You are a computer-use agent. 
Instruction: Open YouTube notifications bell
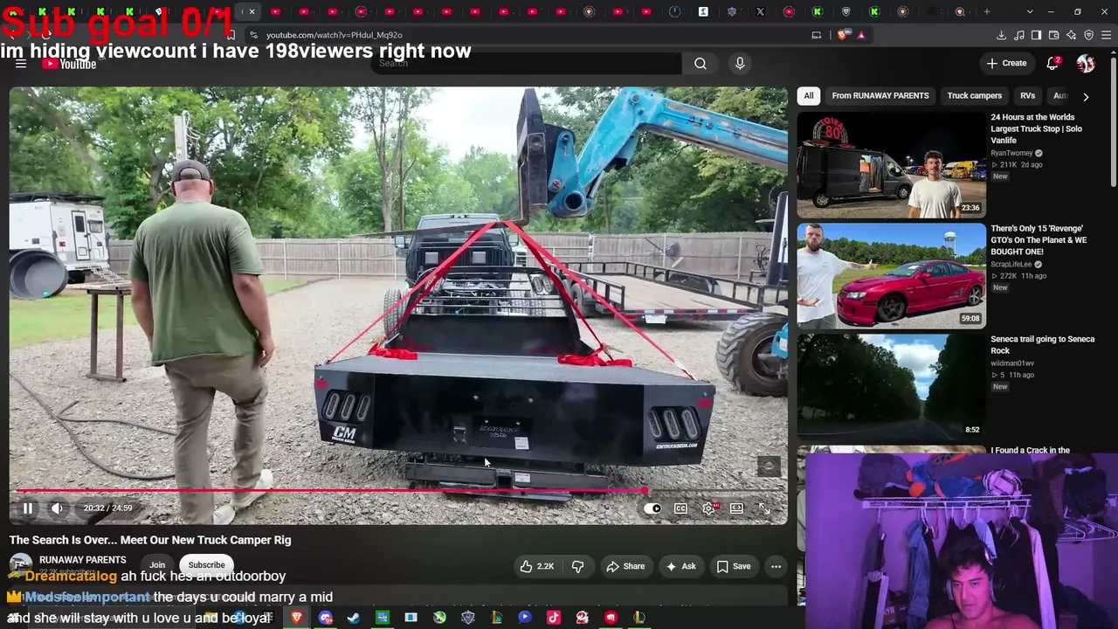(x=1052, y=63)
